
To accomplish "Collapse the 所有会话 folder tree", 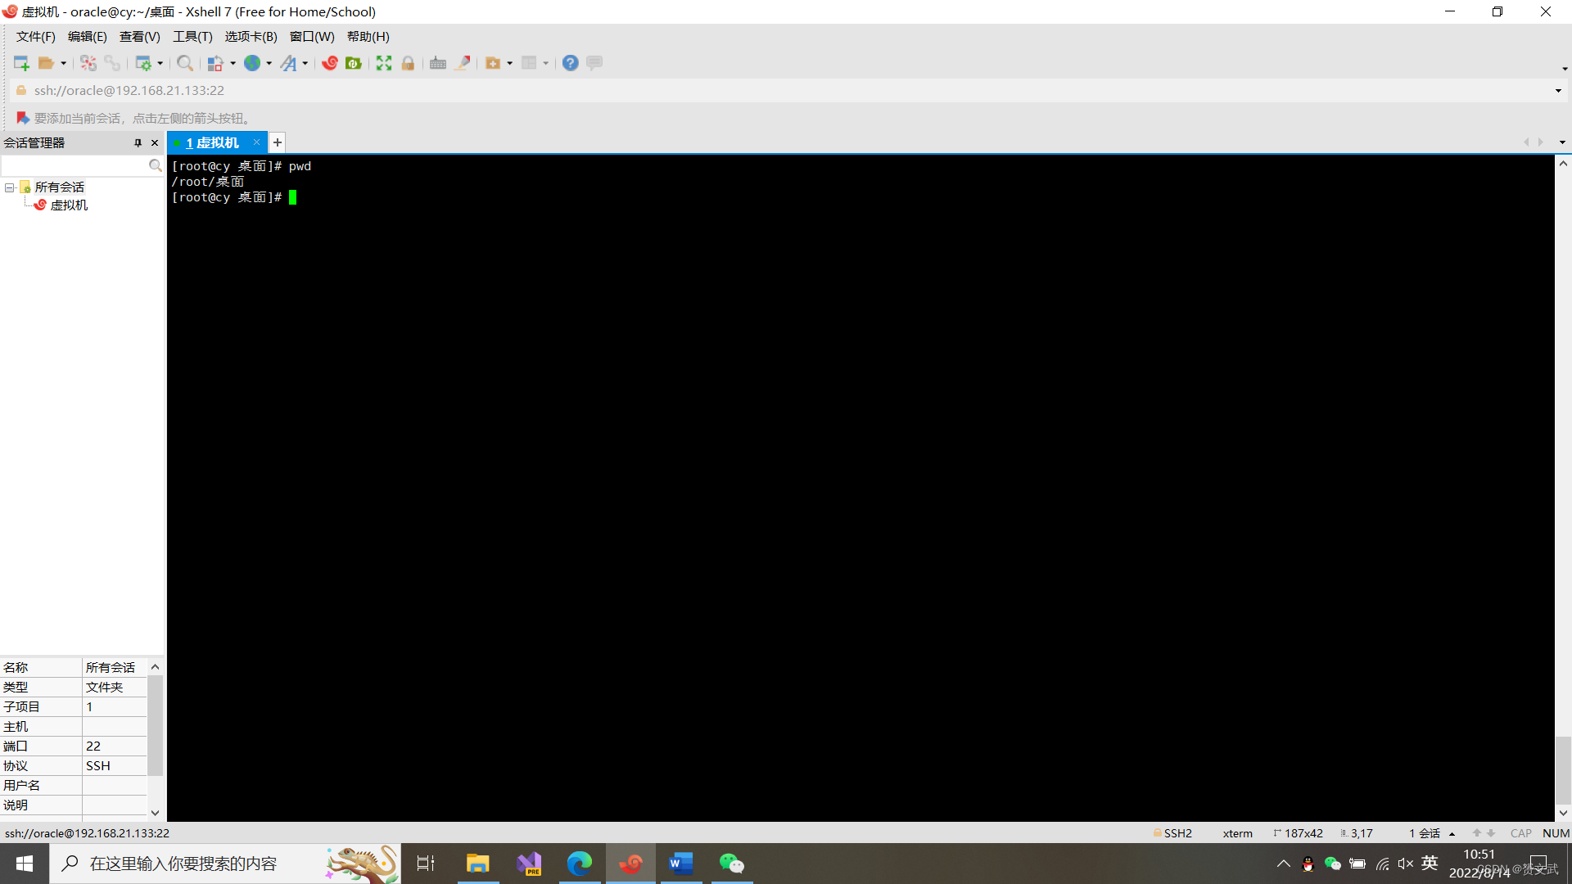I will click(10, 187).
